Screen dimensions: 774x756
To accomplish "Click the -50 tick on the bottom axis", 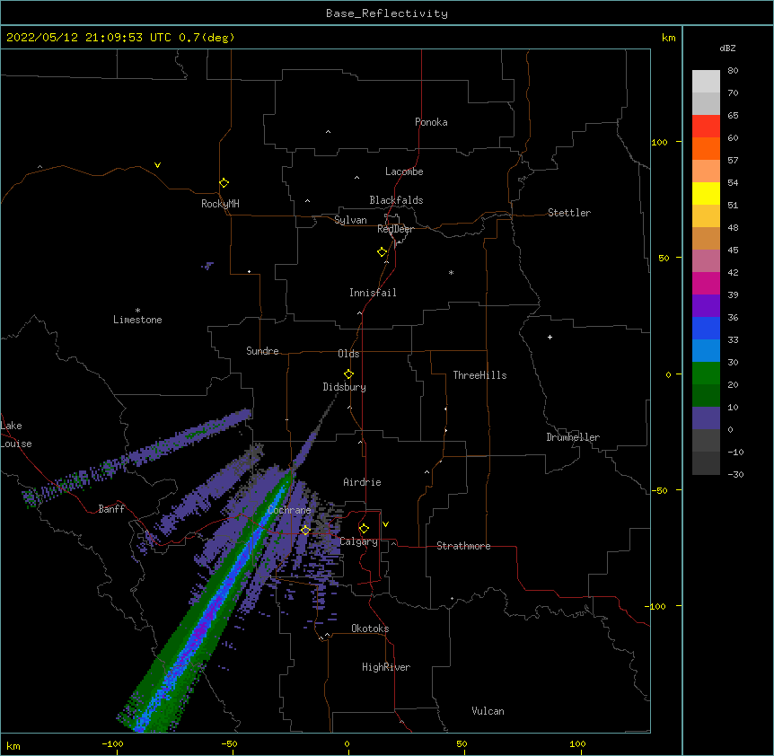I will tap(229, 743).
